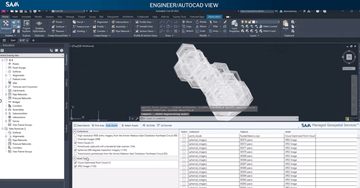Click the 3d Orbit tool
The width and height of the screenshot is (360, 188).
click(149, 126)
